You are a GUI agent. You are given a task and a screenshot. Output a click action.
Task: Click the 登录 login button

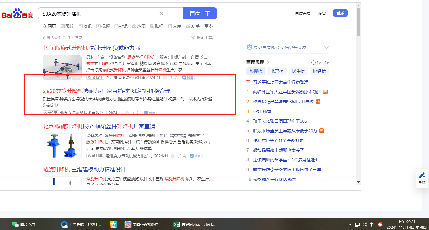point(340,13)
